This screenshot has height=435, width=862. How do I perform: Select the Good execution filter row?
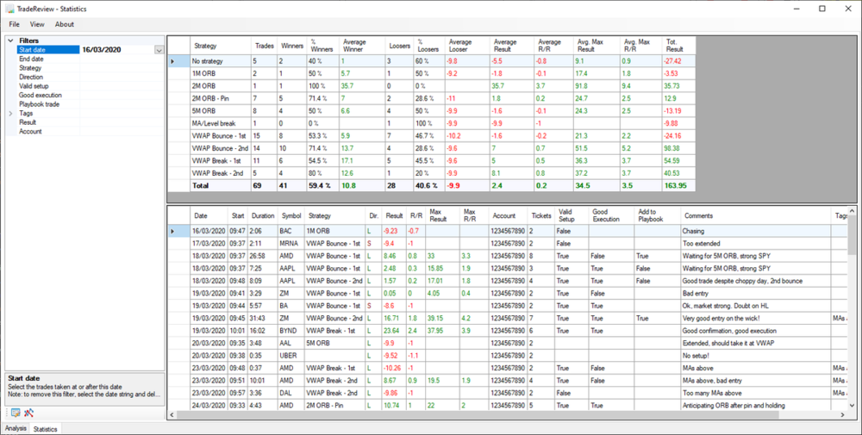(x=41, y=96)
